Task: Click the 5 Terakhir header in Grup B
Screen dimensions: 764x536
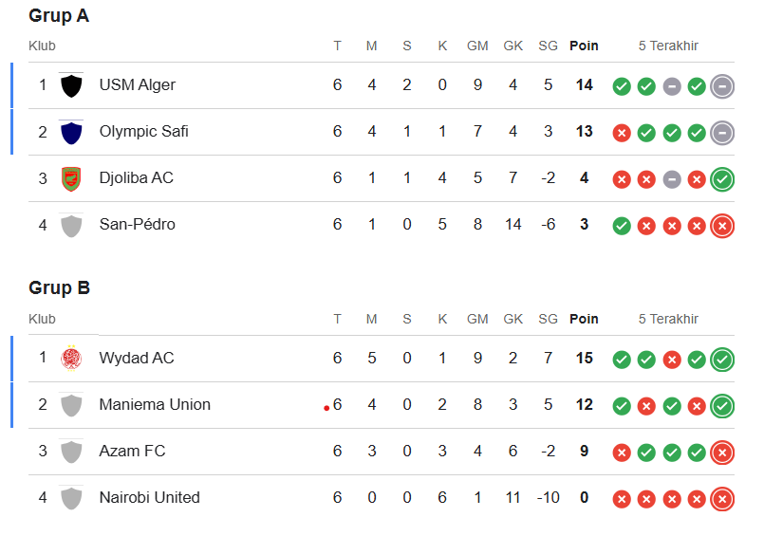Action: (x=668, y=320)
